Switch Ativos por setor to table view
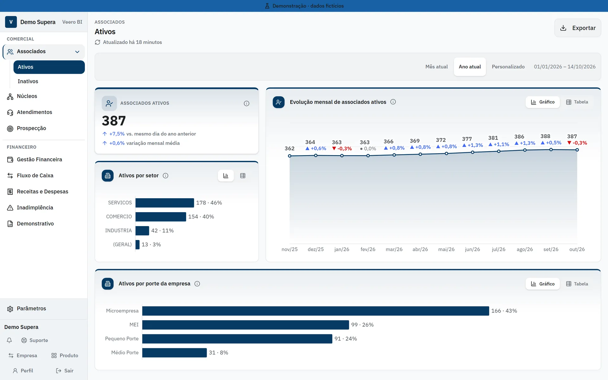 243,175
